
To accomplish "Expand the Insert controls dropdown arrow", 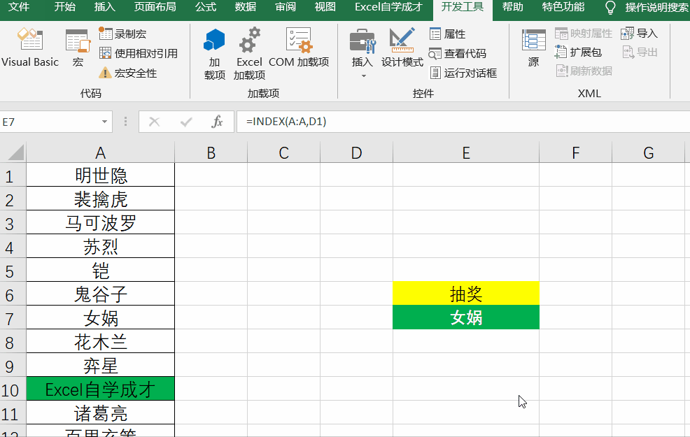I will (x=363, y=76).
